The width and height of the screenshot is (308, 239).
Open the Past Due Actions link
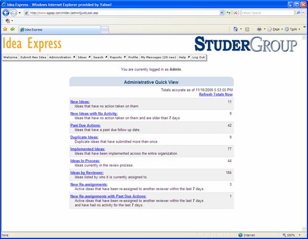(85, 125)
